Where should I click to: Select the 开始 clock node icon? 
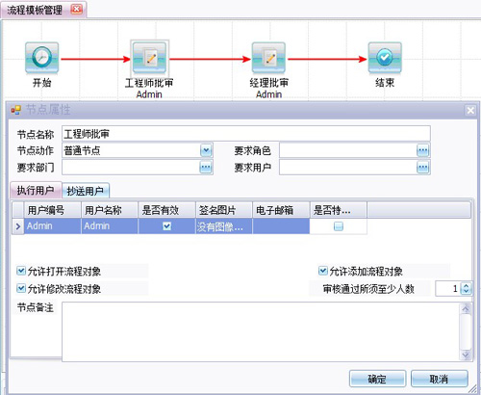41,58
